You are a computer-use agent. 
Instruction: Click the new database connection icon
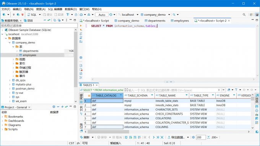(x=4, y=15)
